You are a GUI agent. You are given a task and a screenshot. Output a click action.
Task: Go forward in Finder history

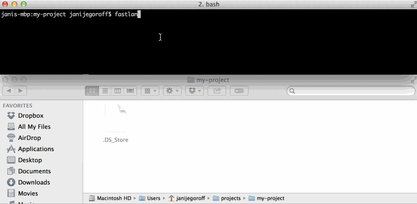coord(21,91)
